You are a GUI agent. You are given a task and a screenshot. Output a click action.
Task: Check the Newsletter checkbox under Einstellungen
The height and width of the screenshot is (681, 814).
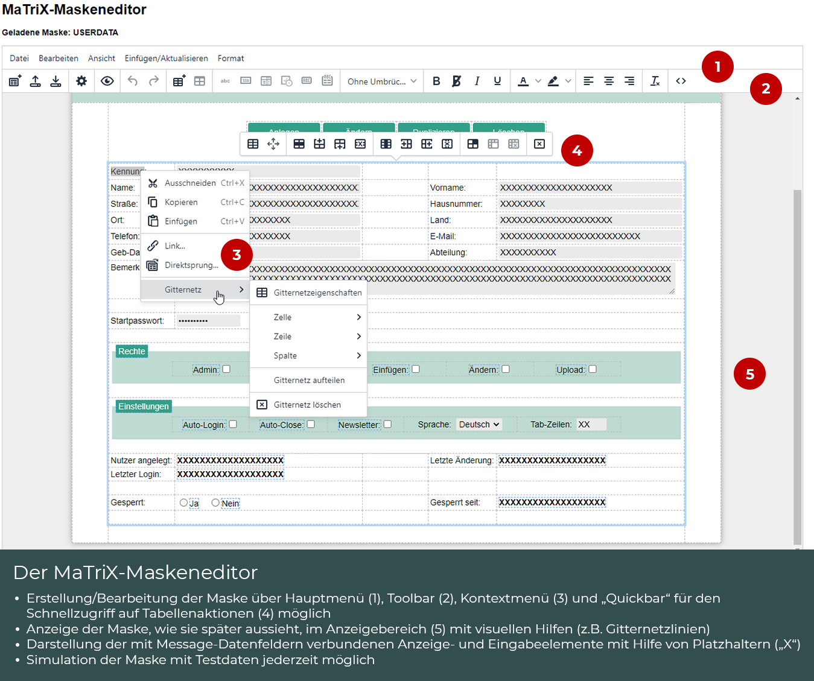click(x=387, y=424)
